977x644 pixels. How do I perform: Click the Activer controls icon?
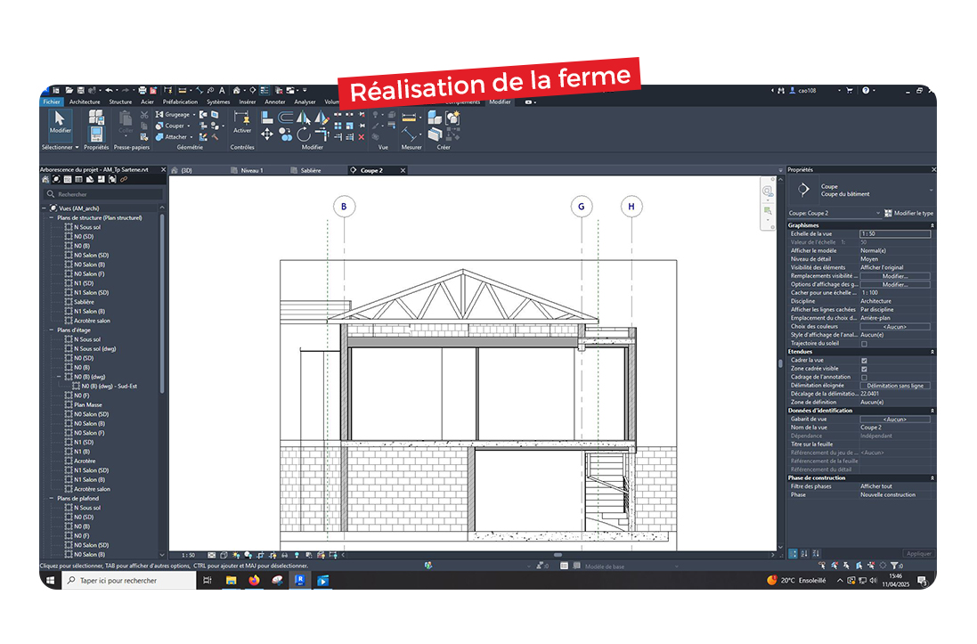[x=241, y=121]
